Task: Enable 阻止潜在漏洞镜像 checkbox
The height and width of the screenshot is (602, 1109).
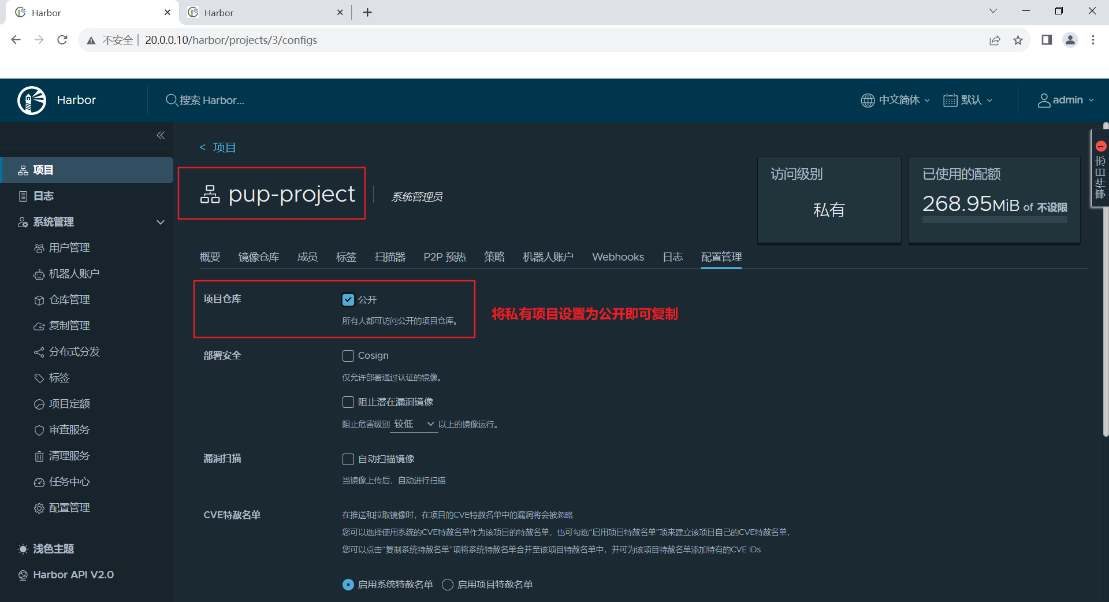Action: pos(348,402)
